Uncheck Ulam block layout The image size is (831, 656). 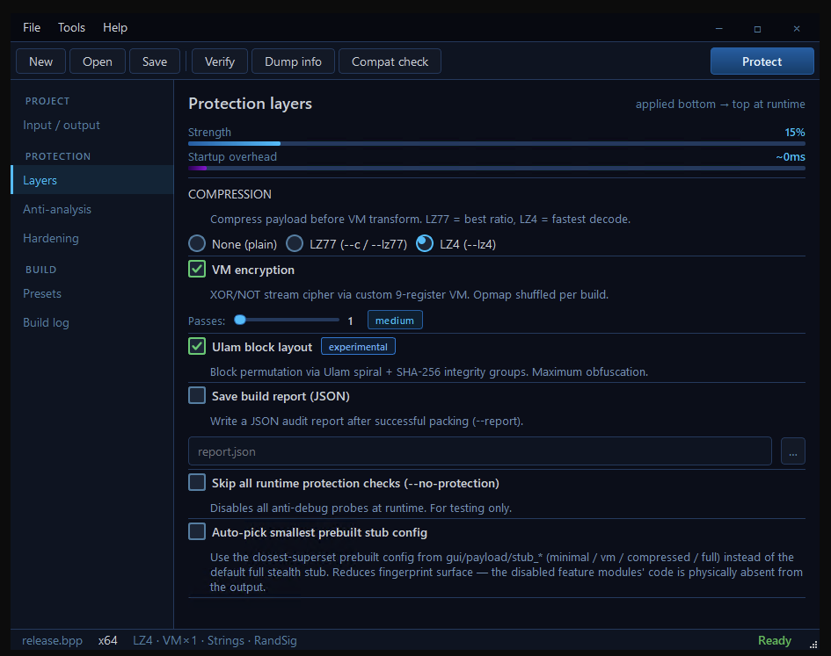197,346
